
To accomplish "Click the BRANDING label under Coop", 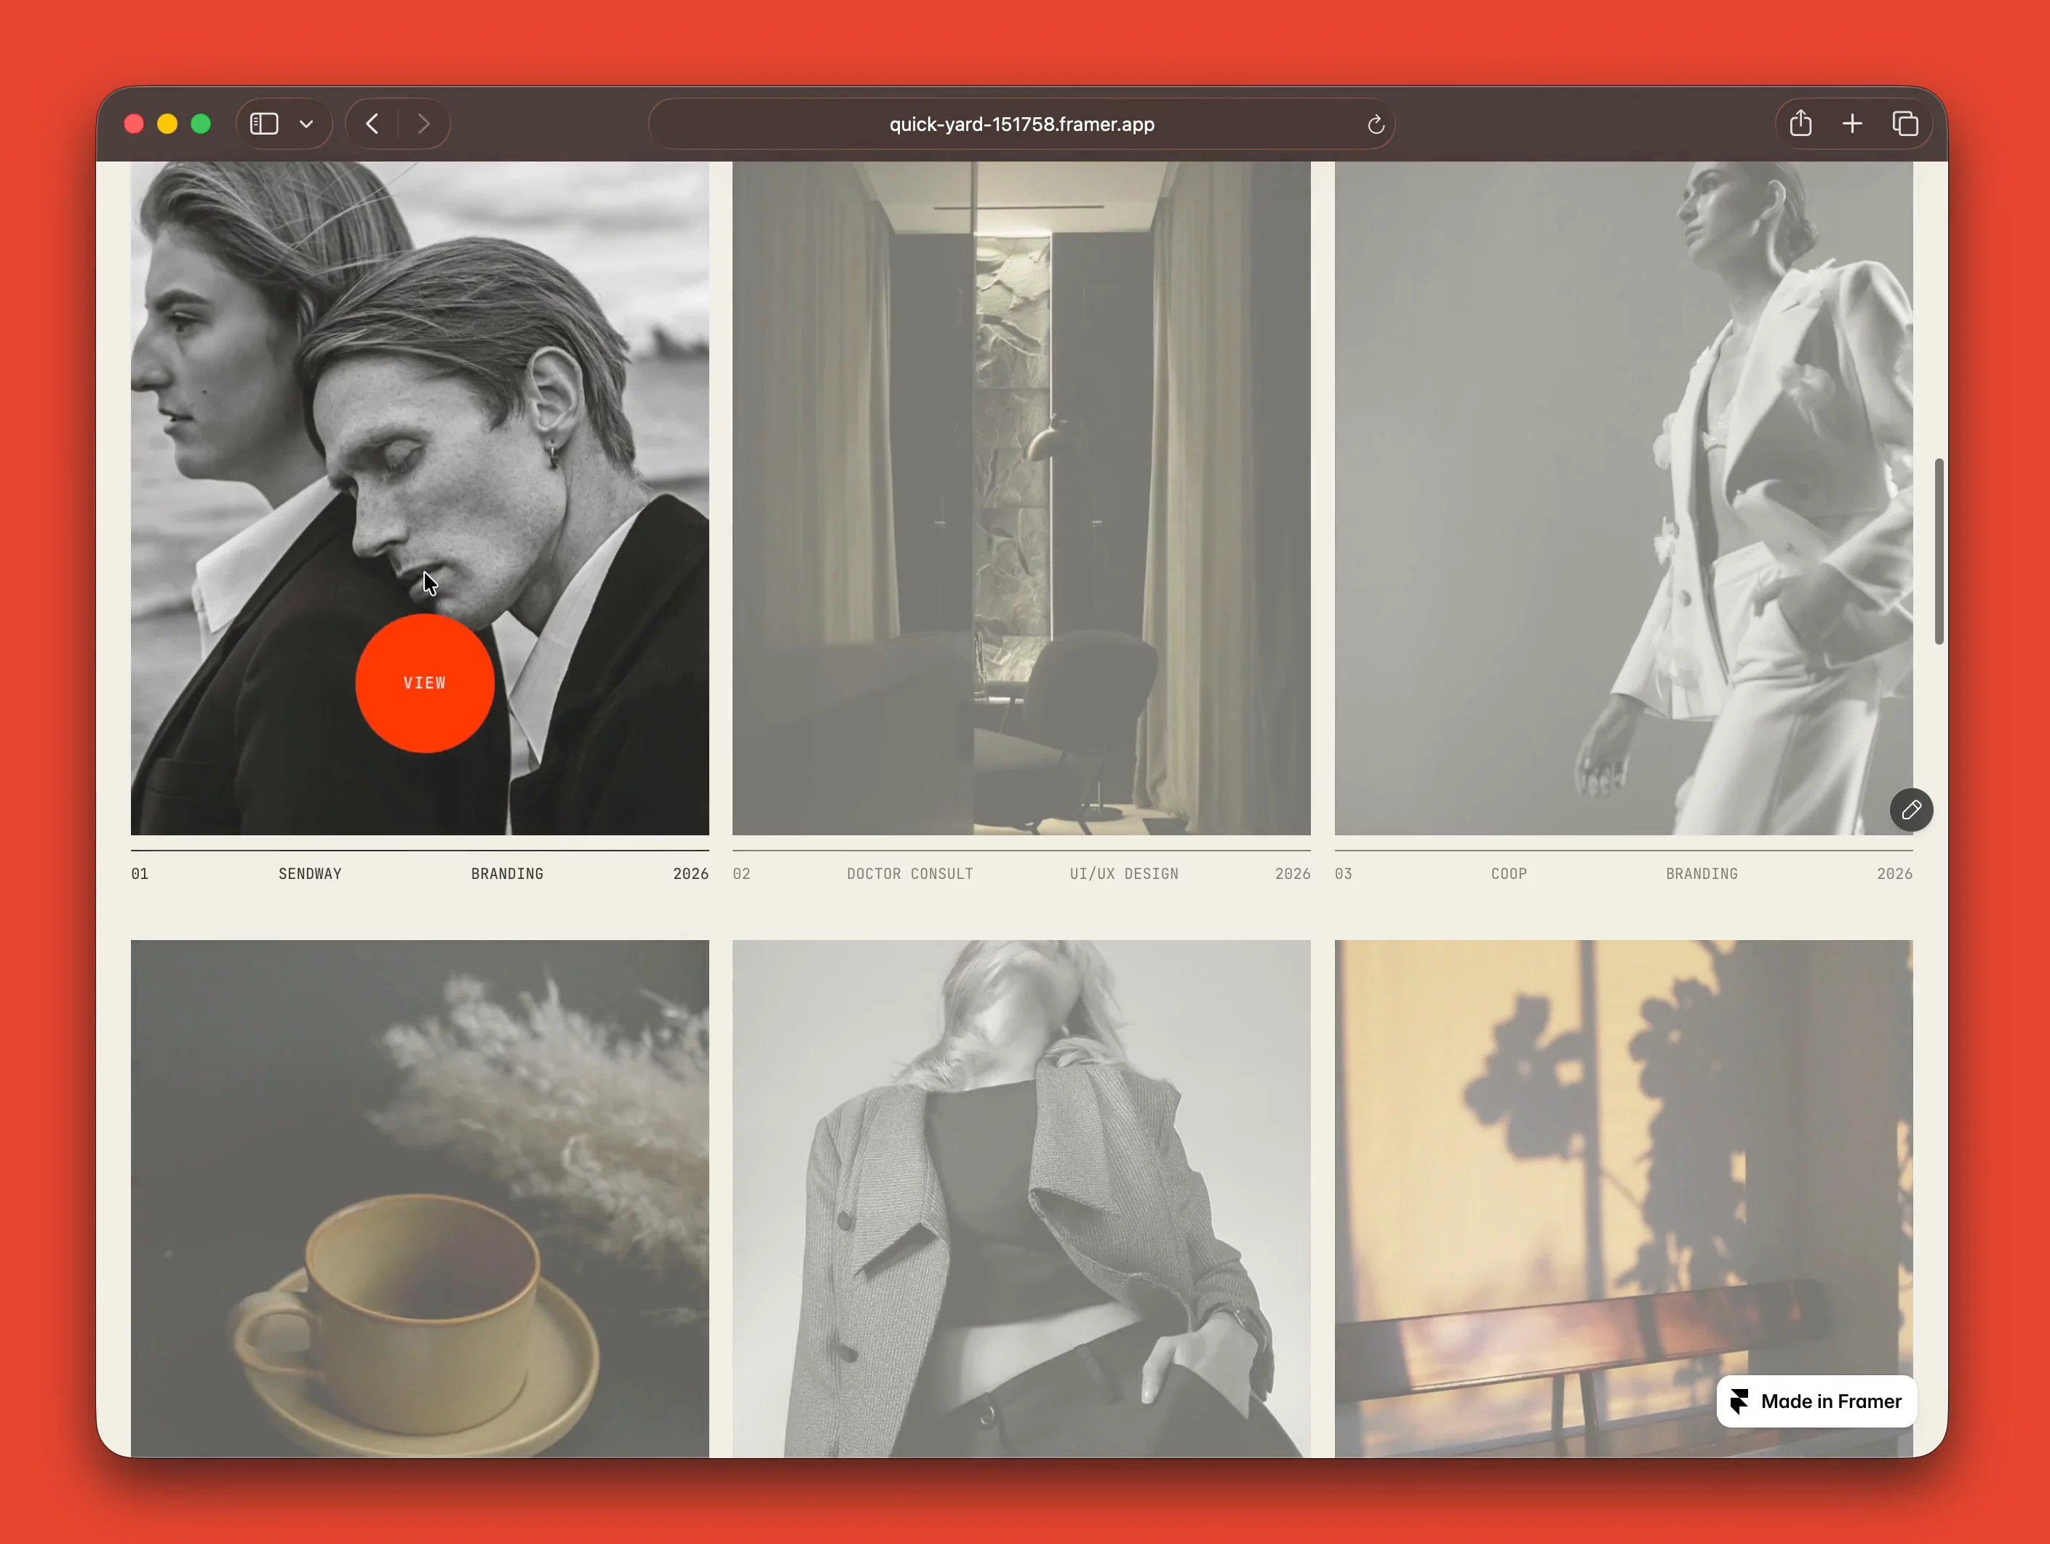I will click(x=1702, y=874).
